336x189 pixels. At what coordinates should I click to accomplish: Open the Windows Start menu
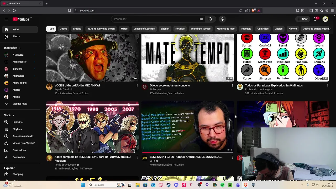[83, 185]
